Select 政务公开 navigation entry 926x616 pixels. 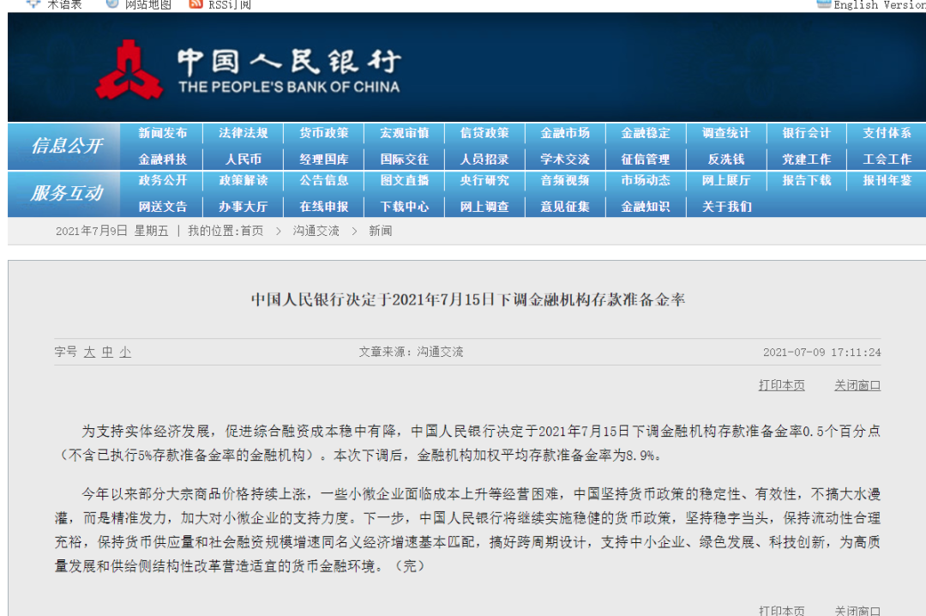[x=163, y=180]
